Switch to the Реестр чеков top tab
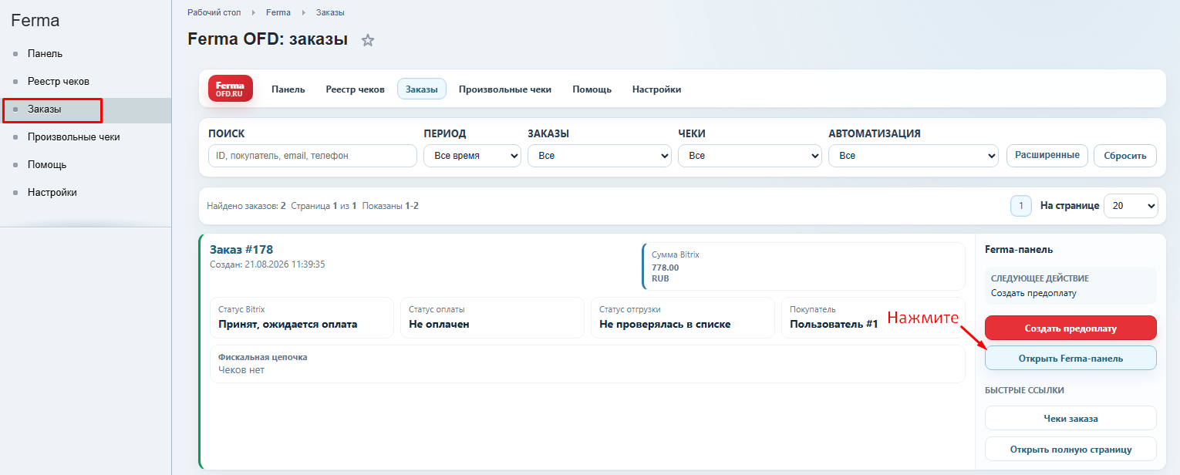 355,89
